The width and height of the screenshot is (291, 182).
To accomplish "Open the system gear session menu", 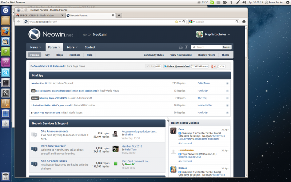I will 288,3.
